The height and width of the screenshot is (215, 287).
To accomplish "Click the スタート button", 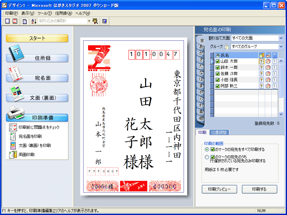I will click(37, 38).
